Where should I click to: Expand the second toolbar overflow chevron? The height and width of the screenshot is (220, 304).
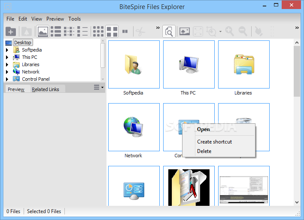pyautogui.click(x=297, y=28)
